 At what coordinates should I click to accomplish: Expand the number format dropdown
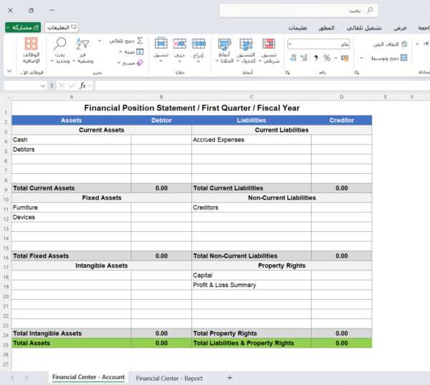(x=290, y=44)
